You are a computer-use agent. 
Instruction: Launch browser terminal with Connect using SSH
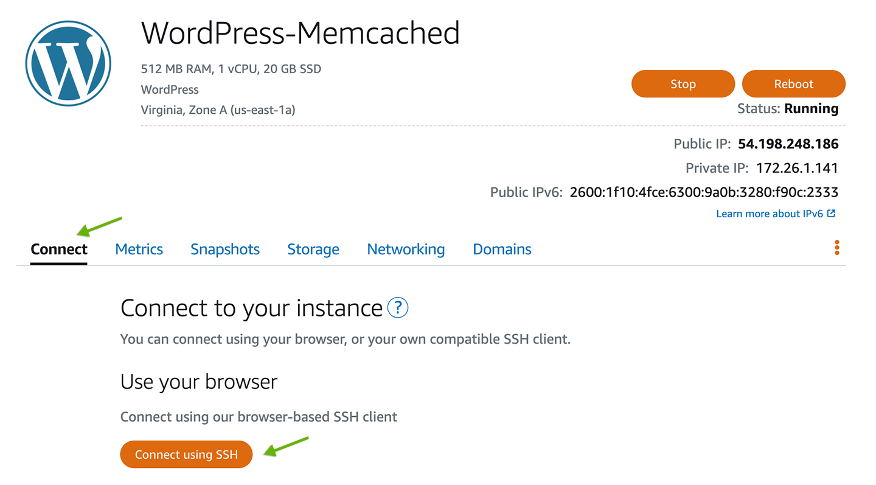coord(186,455)
